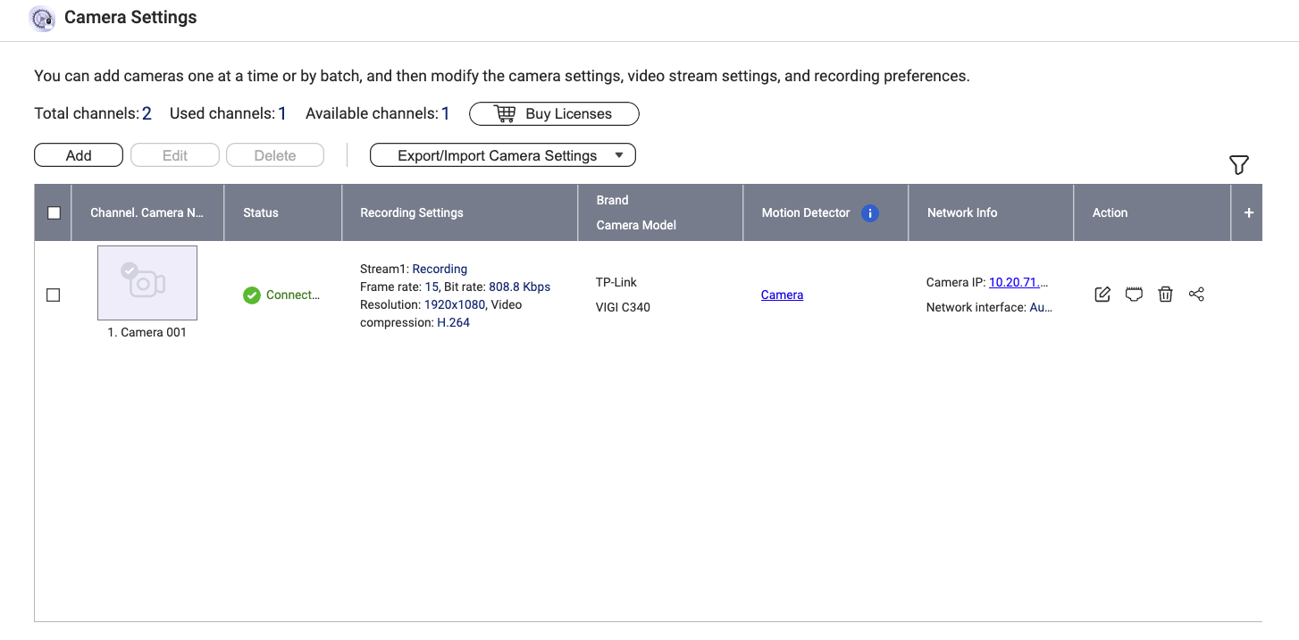Click the edit pencil icon in Action column

[1102, 295]
